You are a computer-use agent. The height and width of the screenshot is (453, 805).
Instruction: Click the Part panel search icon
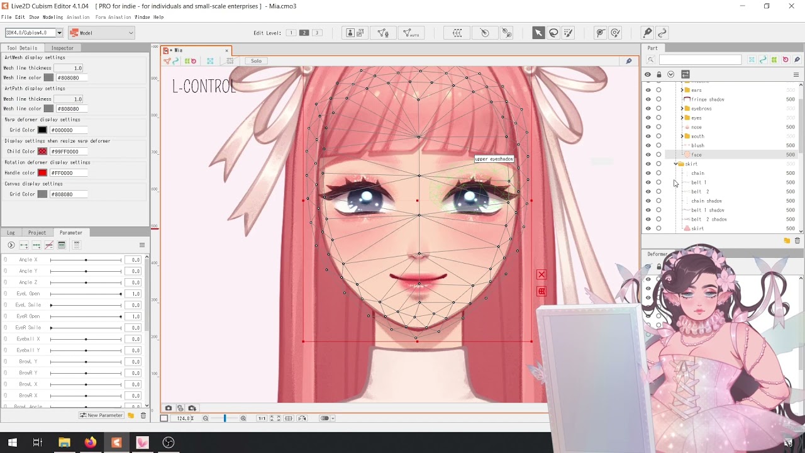(651, 60)
